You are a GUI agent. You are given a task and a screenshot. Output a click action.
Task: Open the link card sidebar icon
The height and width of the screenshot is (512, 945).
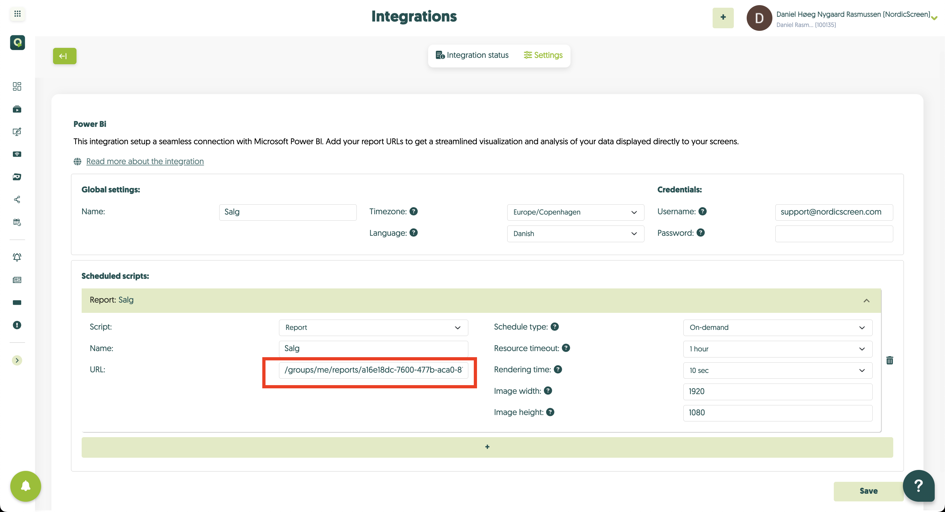tap(17, 177)
